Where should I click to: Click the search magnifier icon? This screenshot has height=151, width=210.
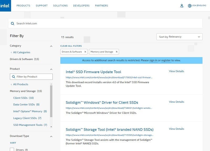coord(12,24)
